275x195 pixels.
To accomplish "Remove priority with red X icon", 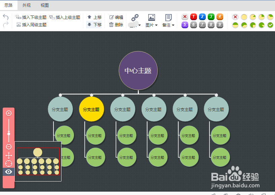I will 185,17.
